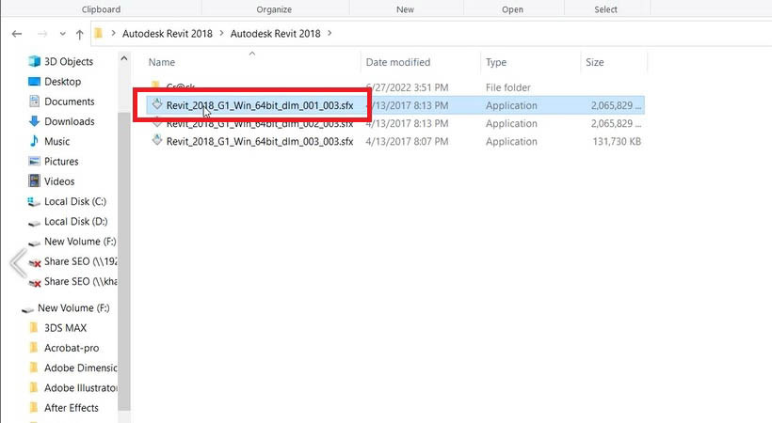Screen dimensions: 772x423
Task: Click the icon of Revit dlm_003_003.sfx
Action: point(157,140)
